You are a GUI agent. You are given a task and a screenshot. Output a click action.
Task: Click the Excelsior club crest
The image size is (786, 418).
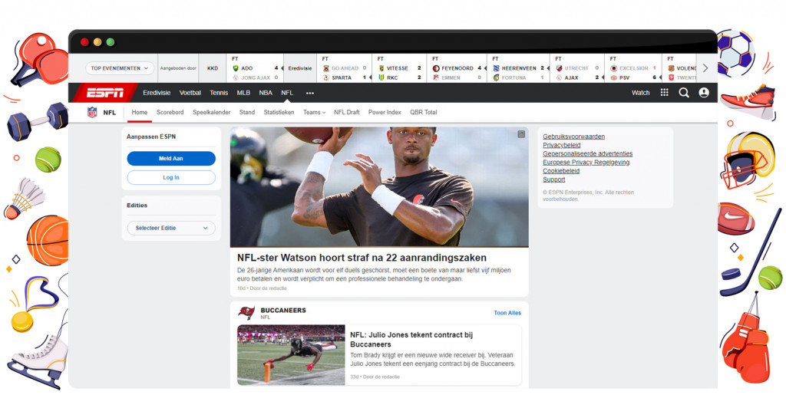point(613,68)
